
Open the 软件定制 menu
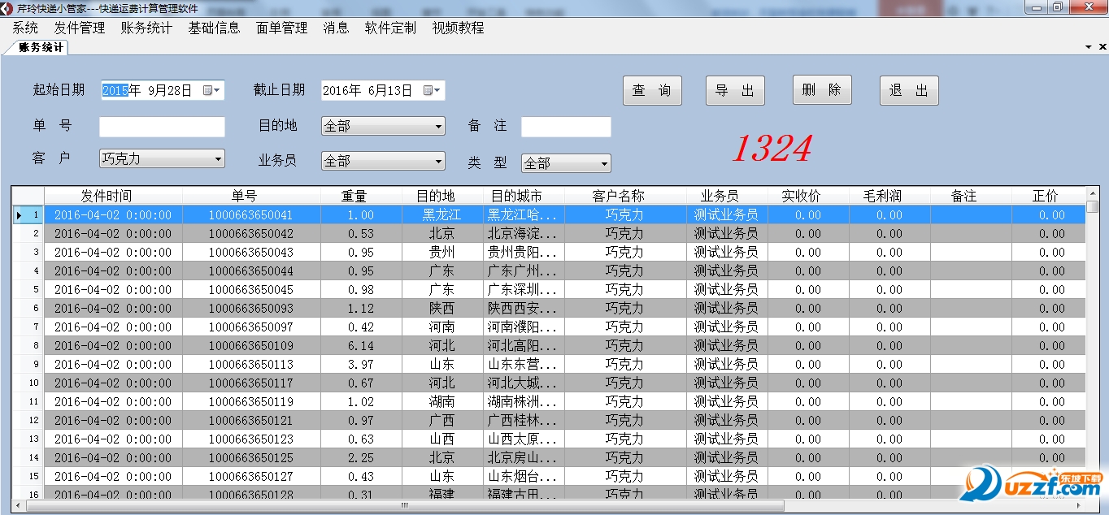(x=390, y=28)
